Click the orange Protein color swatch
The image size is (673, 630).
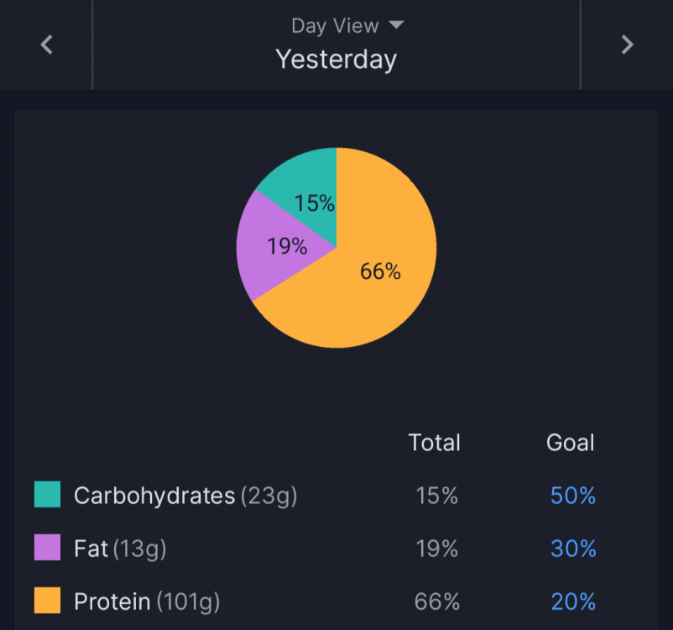47,600
